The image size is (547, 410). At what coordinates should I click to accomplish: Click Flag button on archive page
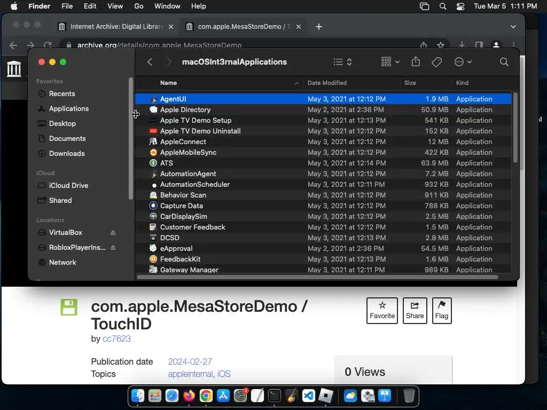tap(442, 311)
